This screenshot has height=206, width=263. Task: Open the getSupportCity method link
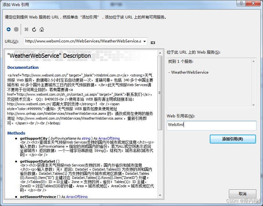(33, 138)
